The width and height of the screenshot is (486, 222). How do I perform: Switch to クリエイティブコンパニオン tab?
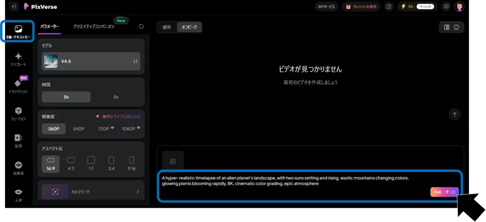click(x=94, y=26)
